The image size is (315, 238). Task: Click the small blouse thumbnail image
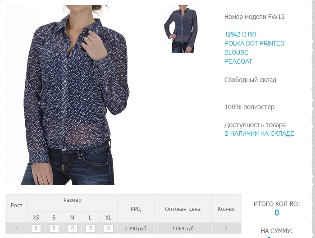183,29
